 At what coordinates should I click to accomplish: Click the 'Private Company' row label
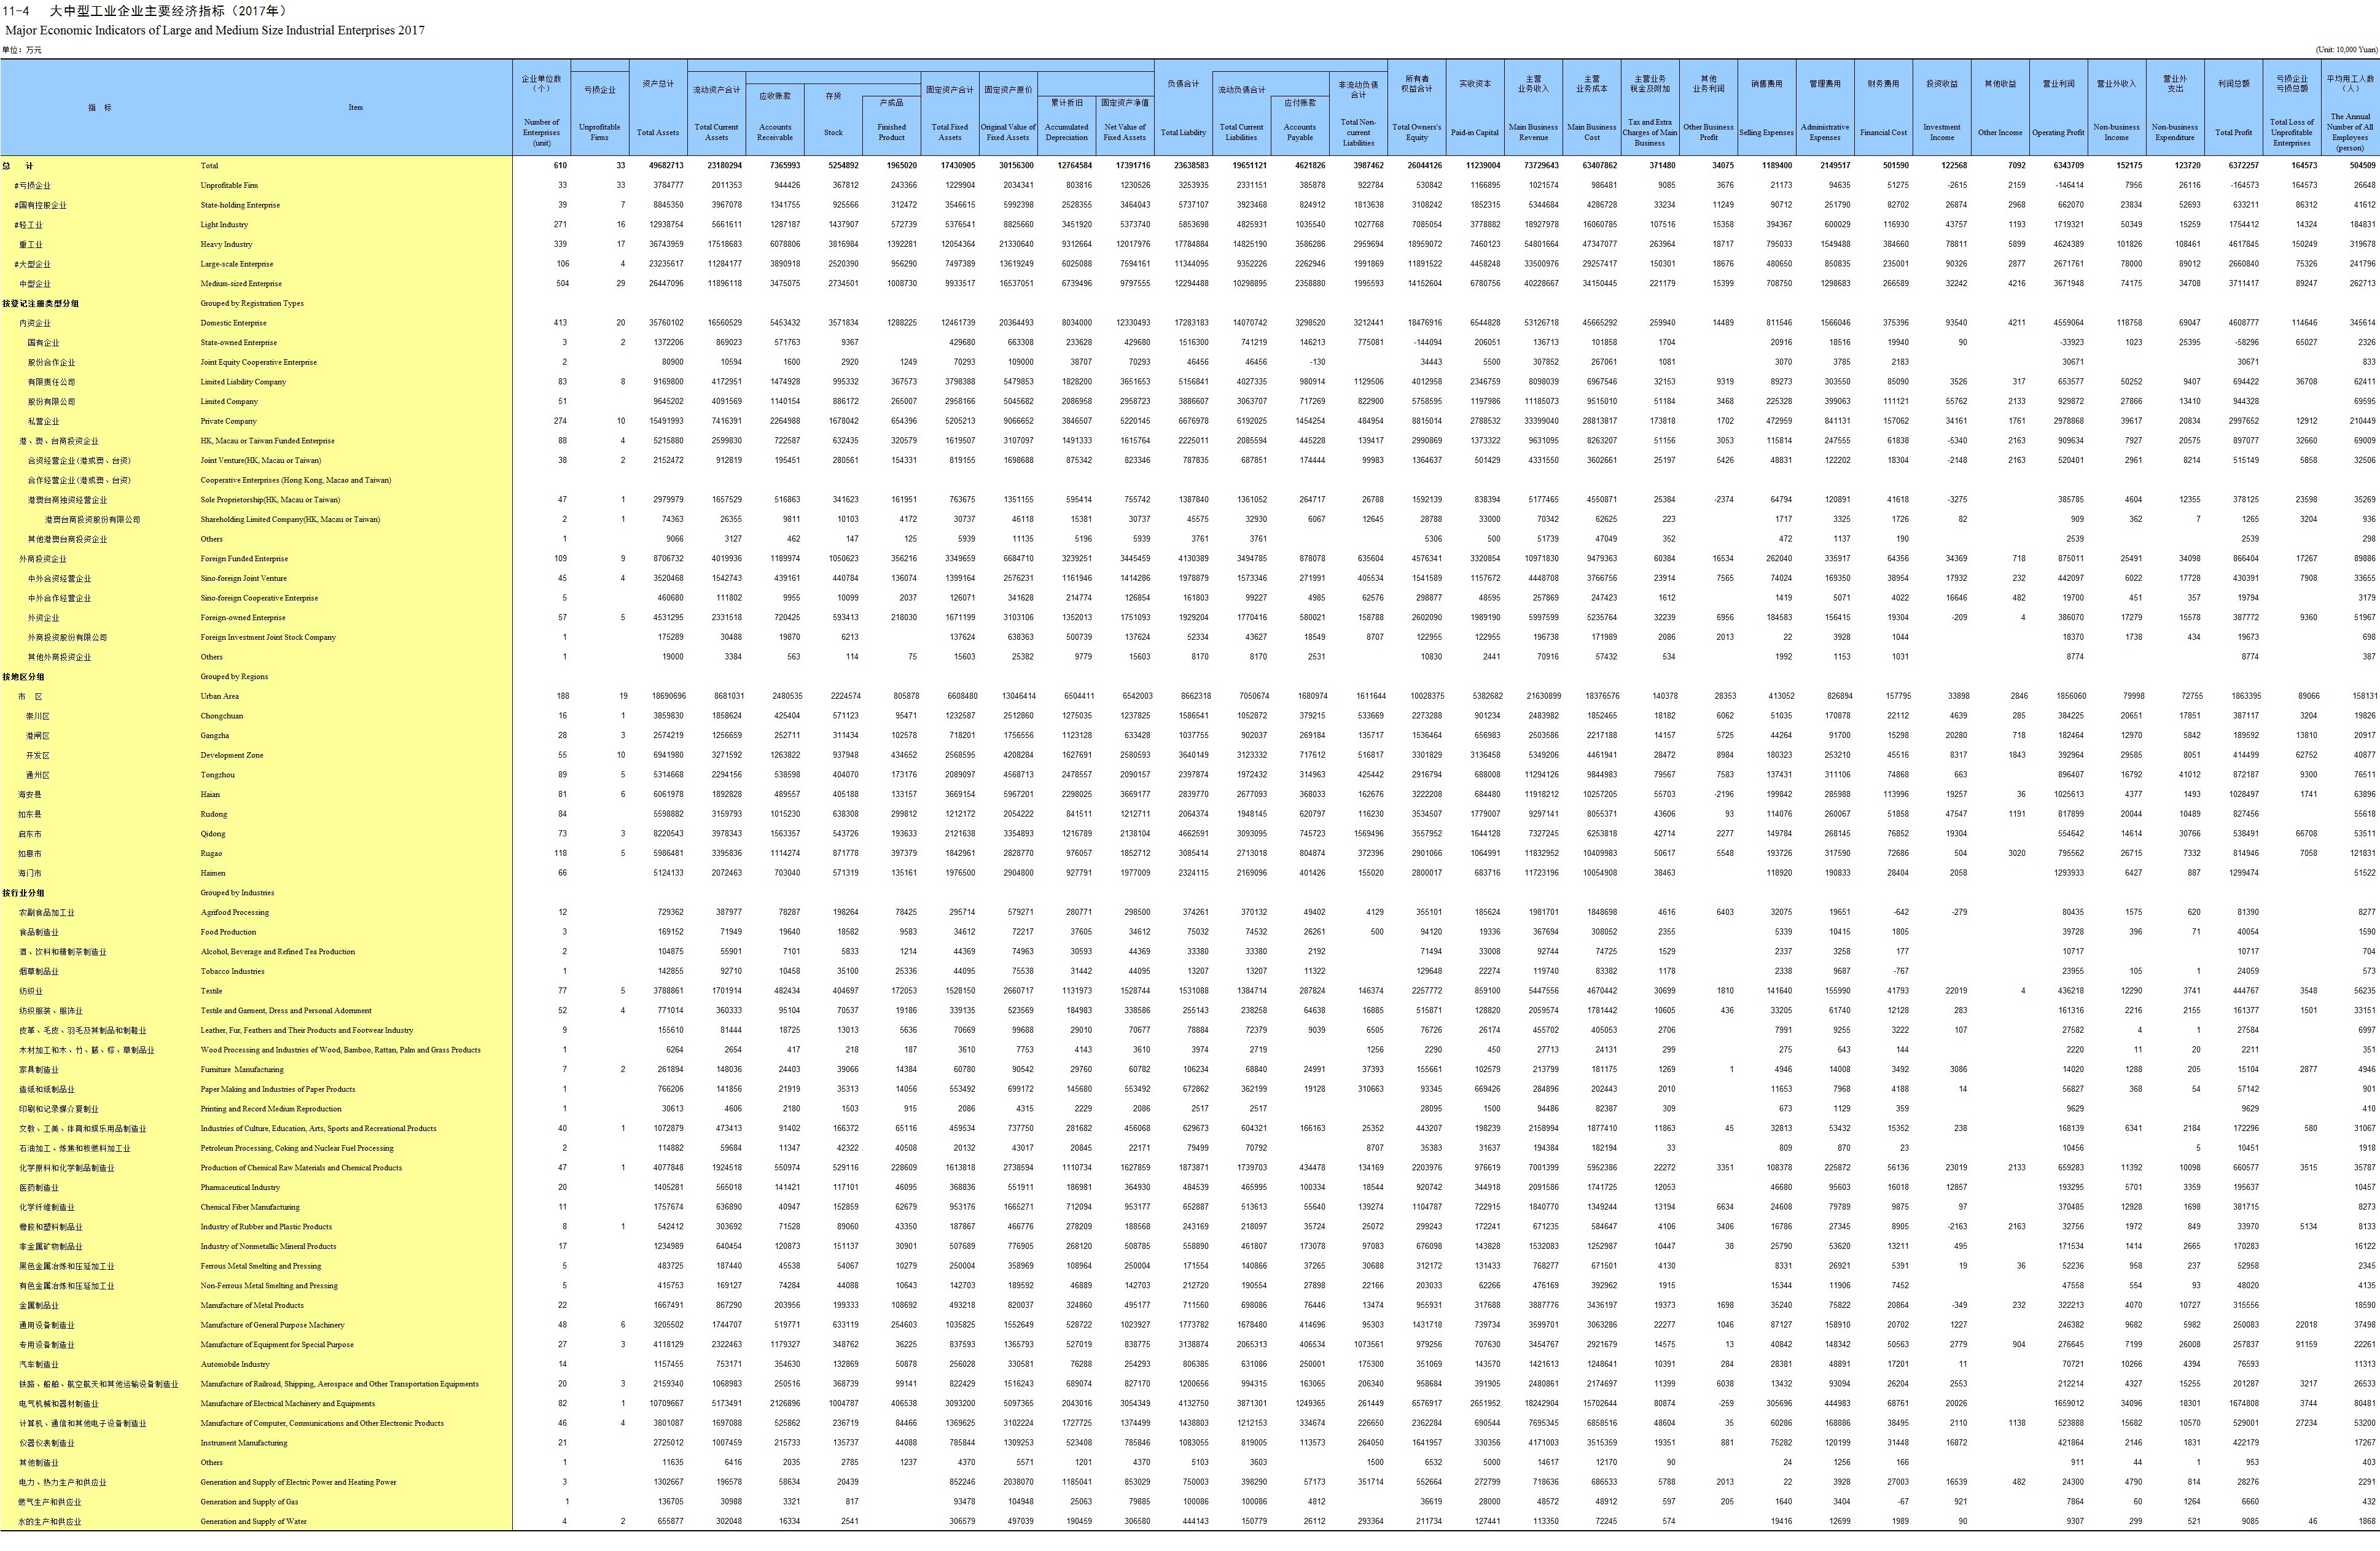tap(228, 421)
